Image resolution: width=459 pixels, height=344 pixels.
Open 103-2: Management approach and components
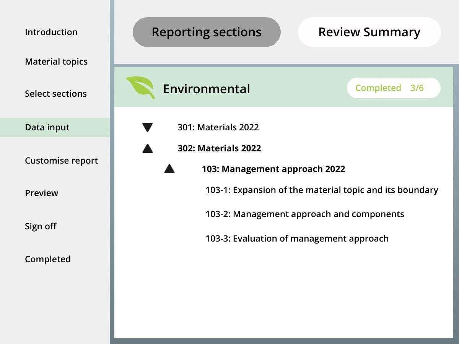click(x=305, y=214)
